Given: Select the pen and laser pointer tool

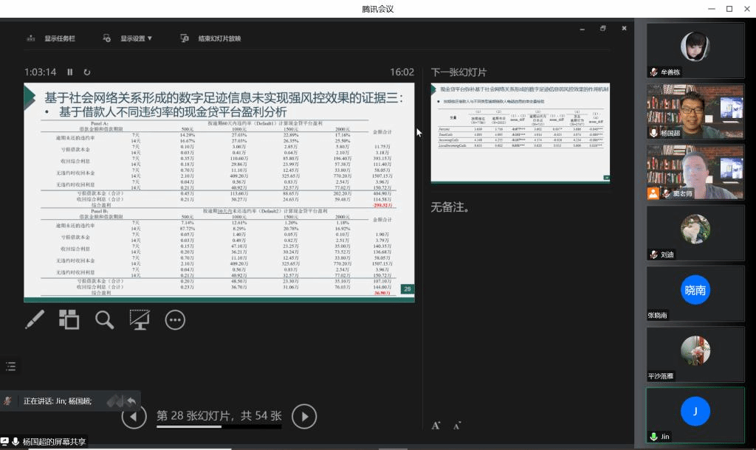Looking at the screenshot, I should pyautogui.click(x=35, y=319).
